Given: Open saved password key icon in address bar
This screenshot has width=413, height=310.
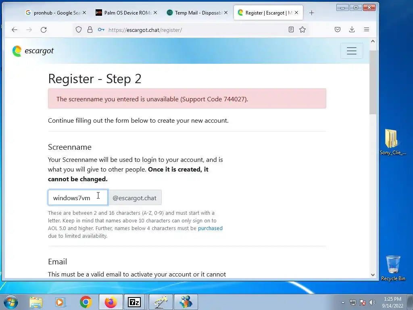Looking at the screenshot, I should (101, 29).
